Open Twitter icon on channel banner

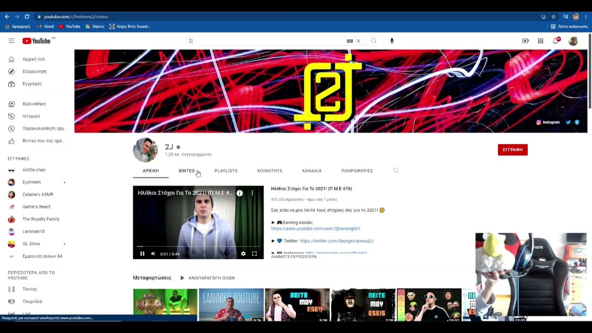click(x=568, y=123)
